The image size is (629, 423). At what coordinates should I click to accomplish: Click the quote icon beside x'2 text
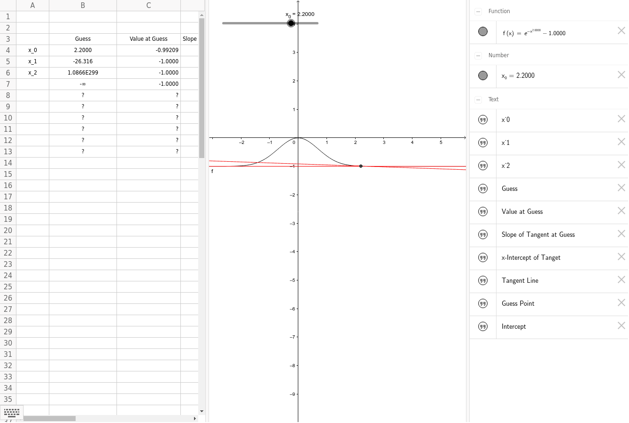point(482,166)
